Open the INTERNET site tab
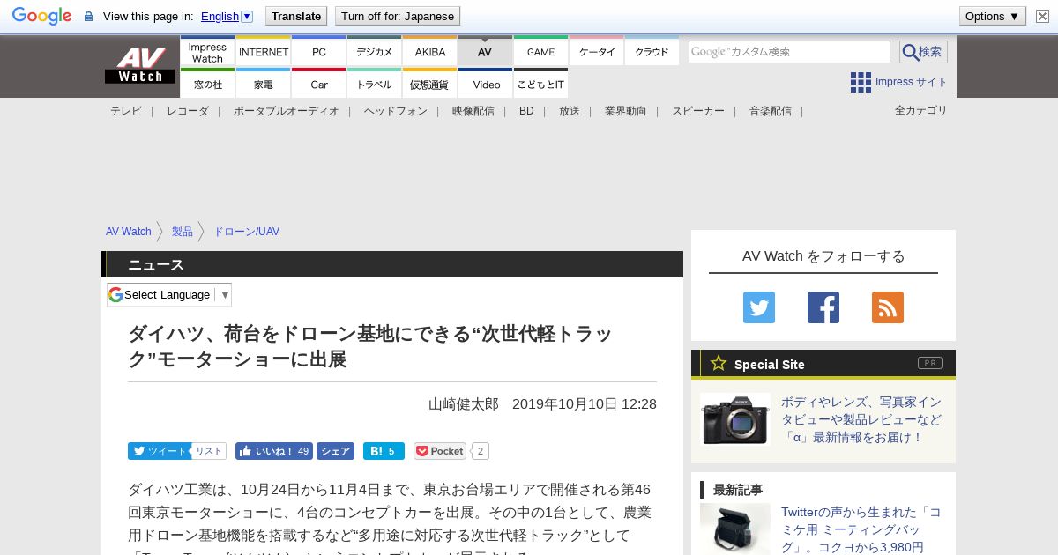1058x555 pixels. (x=264, y=52)
